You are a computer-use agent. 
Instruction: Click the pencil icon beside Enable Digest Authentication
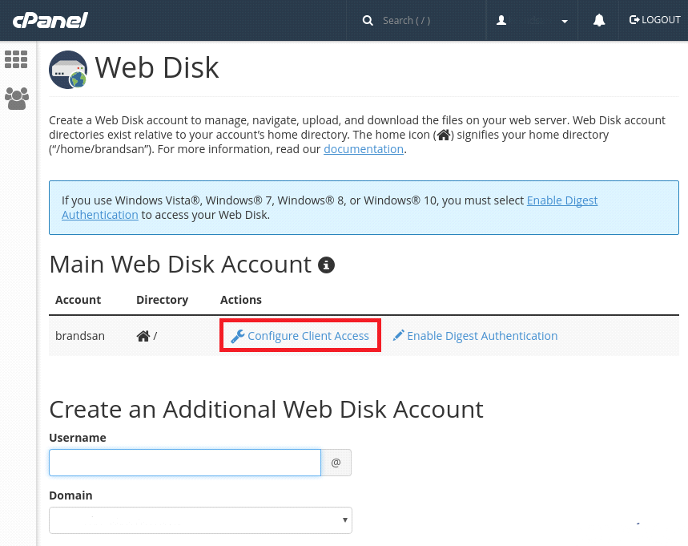[398, 335]
